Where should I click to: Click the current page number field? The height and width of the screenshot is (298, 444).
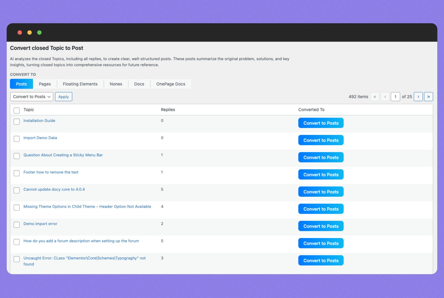click(x=395, y=97)
